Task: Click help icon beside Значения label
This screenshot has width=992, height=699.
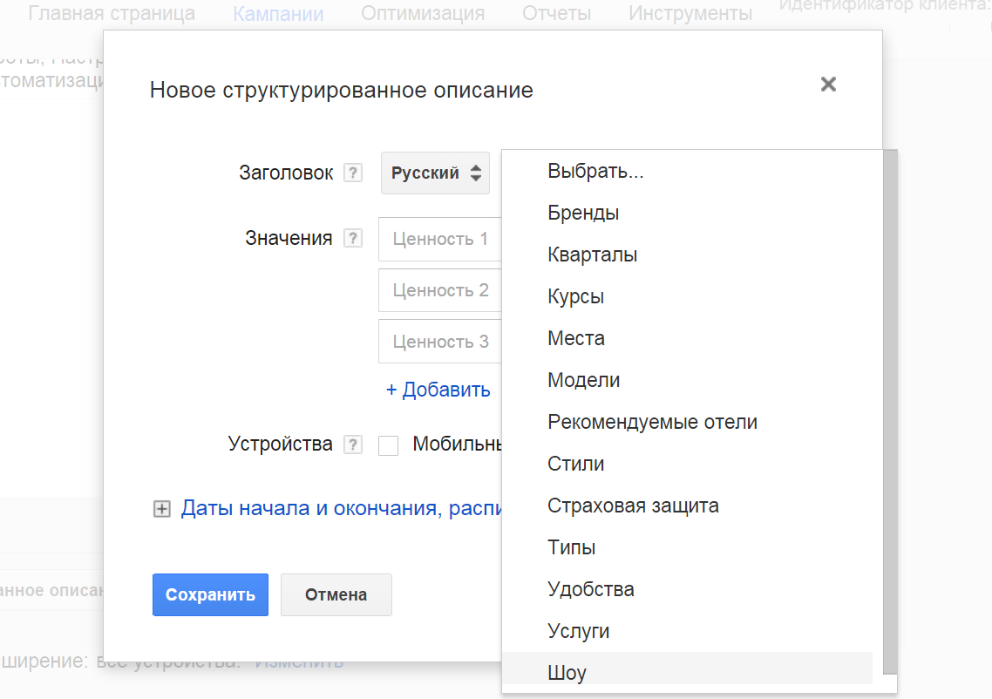Action: [x=352, y=239]
